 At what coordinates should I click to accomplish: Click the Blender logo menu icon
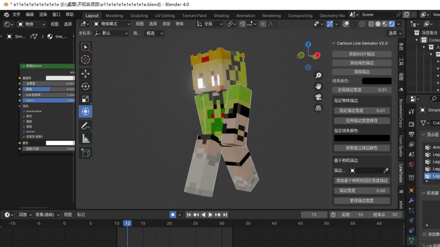[x=6, y=15]
